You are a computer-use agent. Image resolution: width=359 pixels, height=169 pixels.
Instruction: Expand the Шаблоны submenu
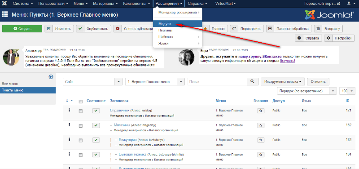177,37
